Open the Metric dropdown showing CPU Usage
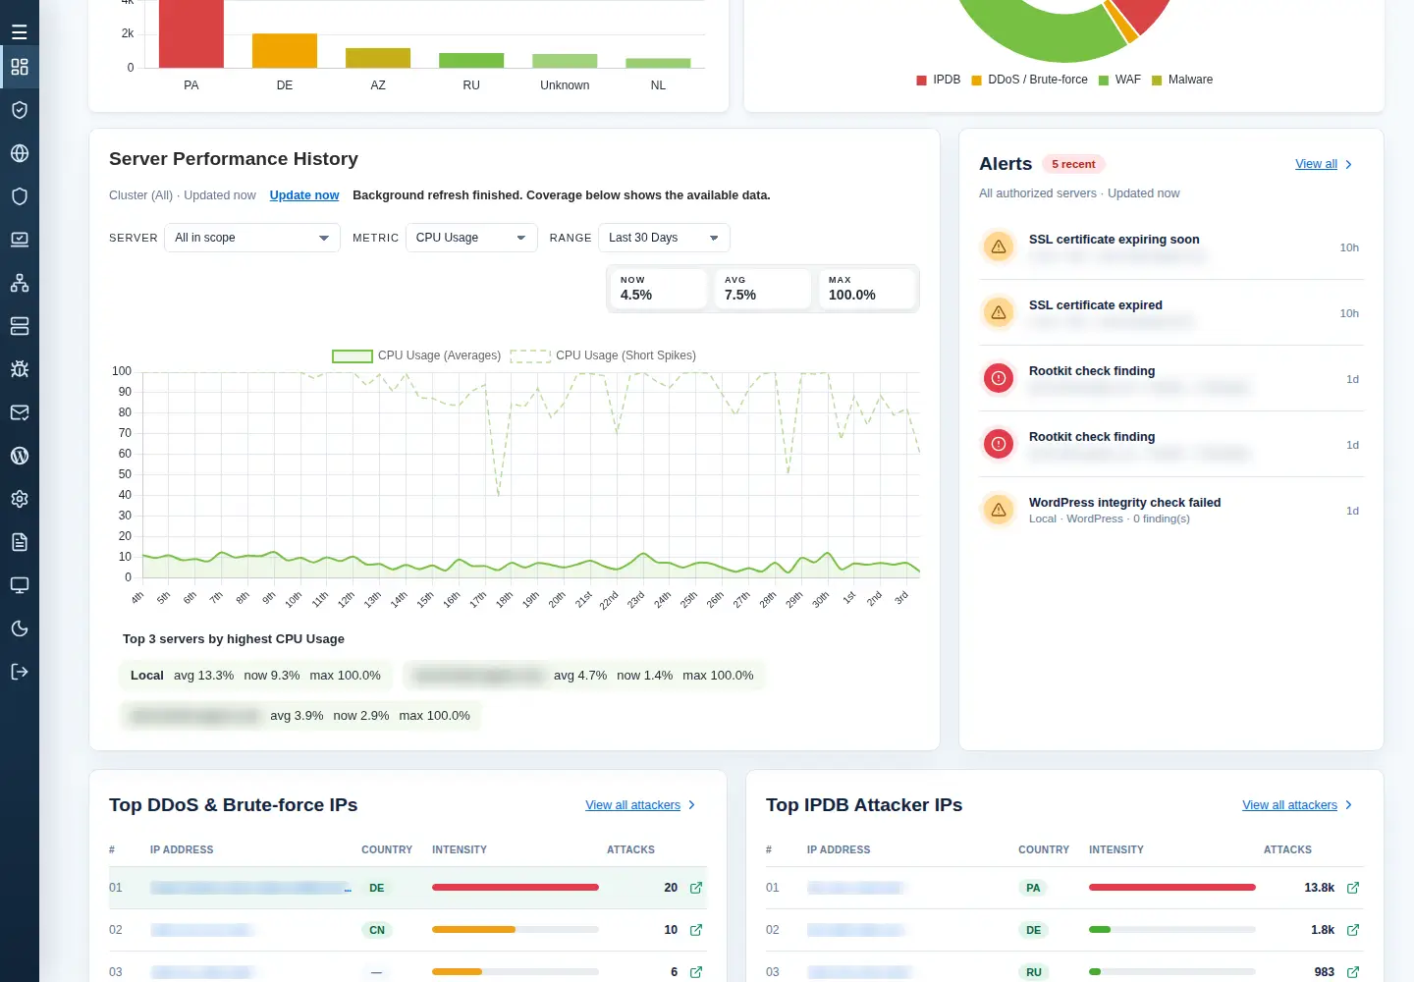This screenshot has height=982, width=1414. pos(471,238)
